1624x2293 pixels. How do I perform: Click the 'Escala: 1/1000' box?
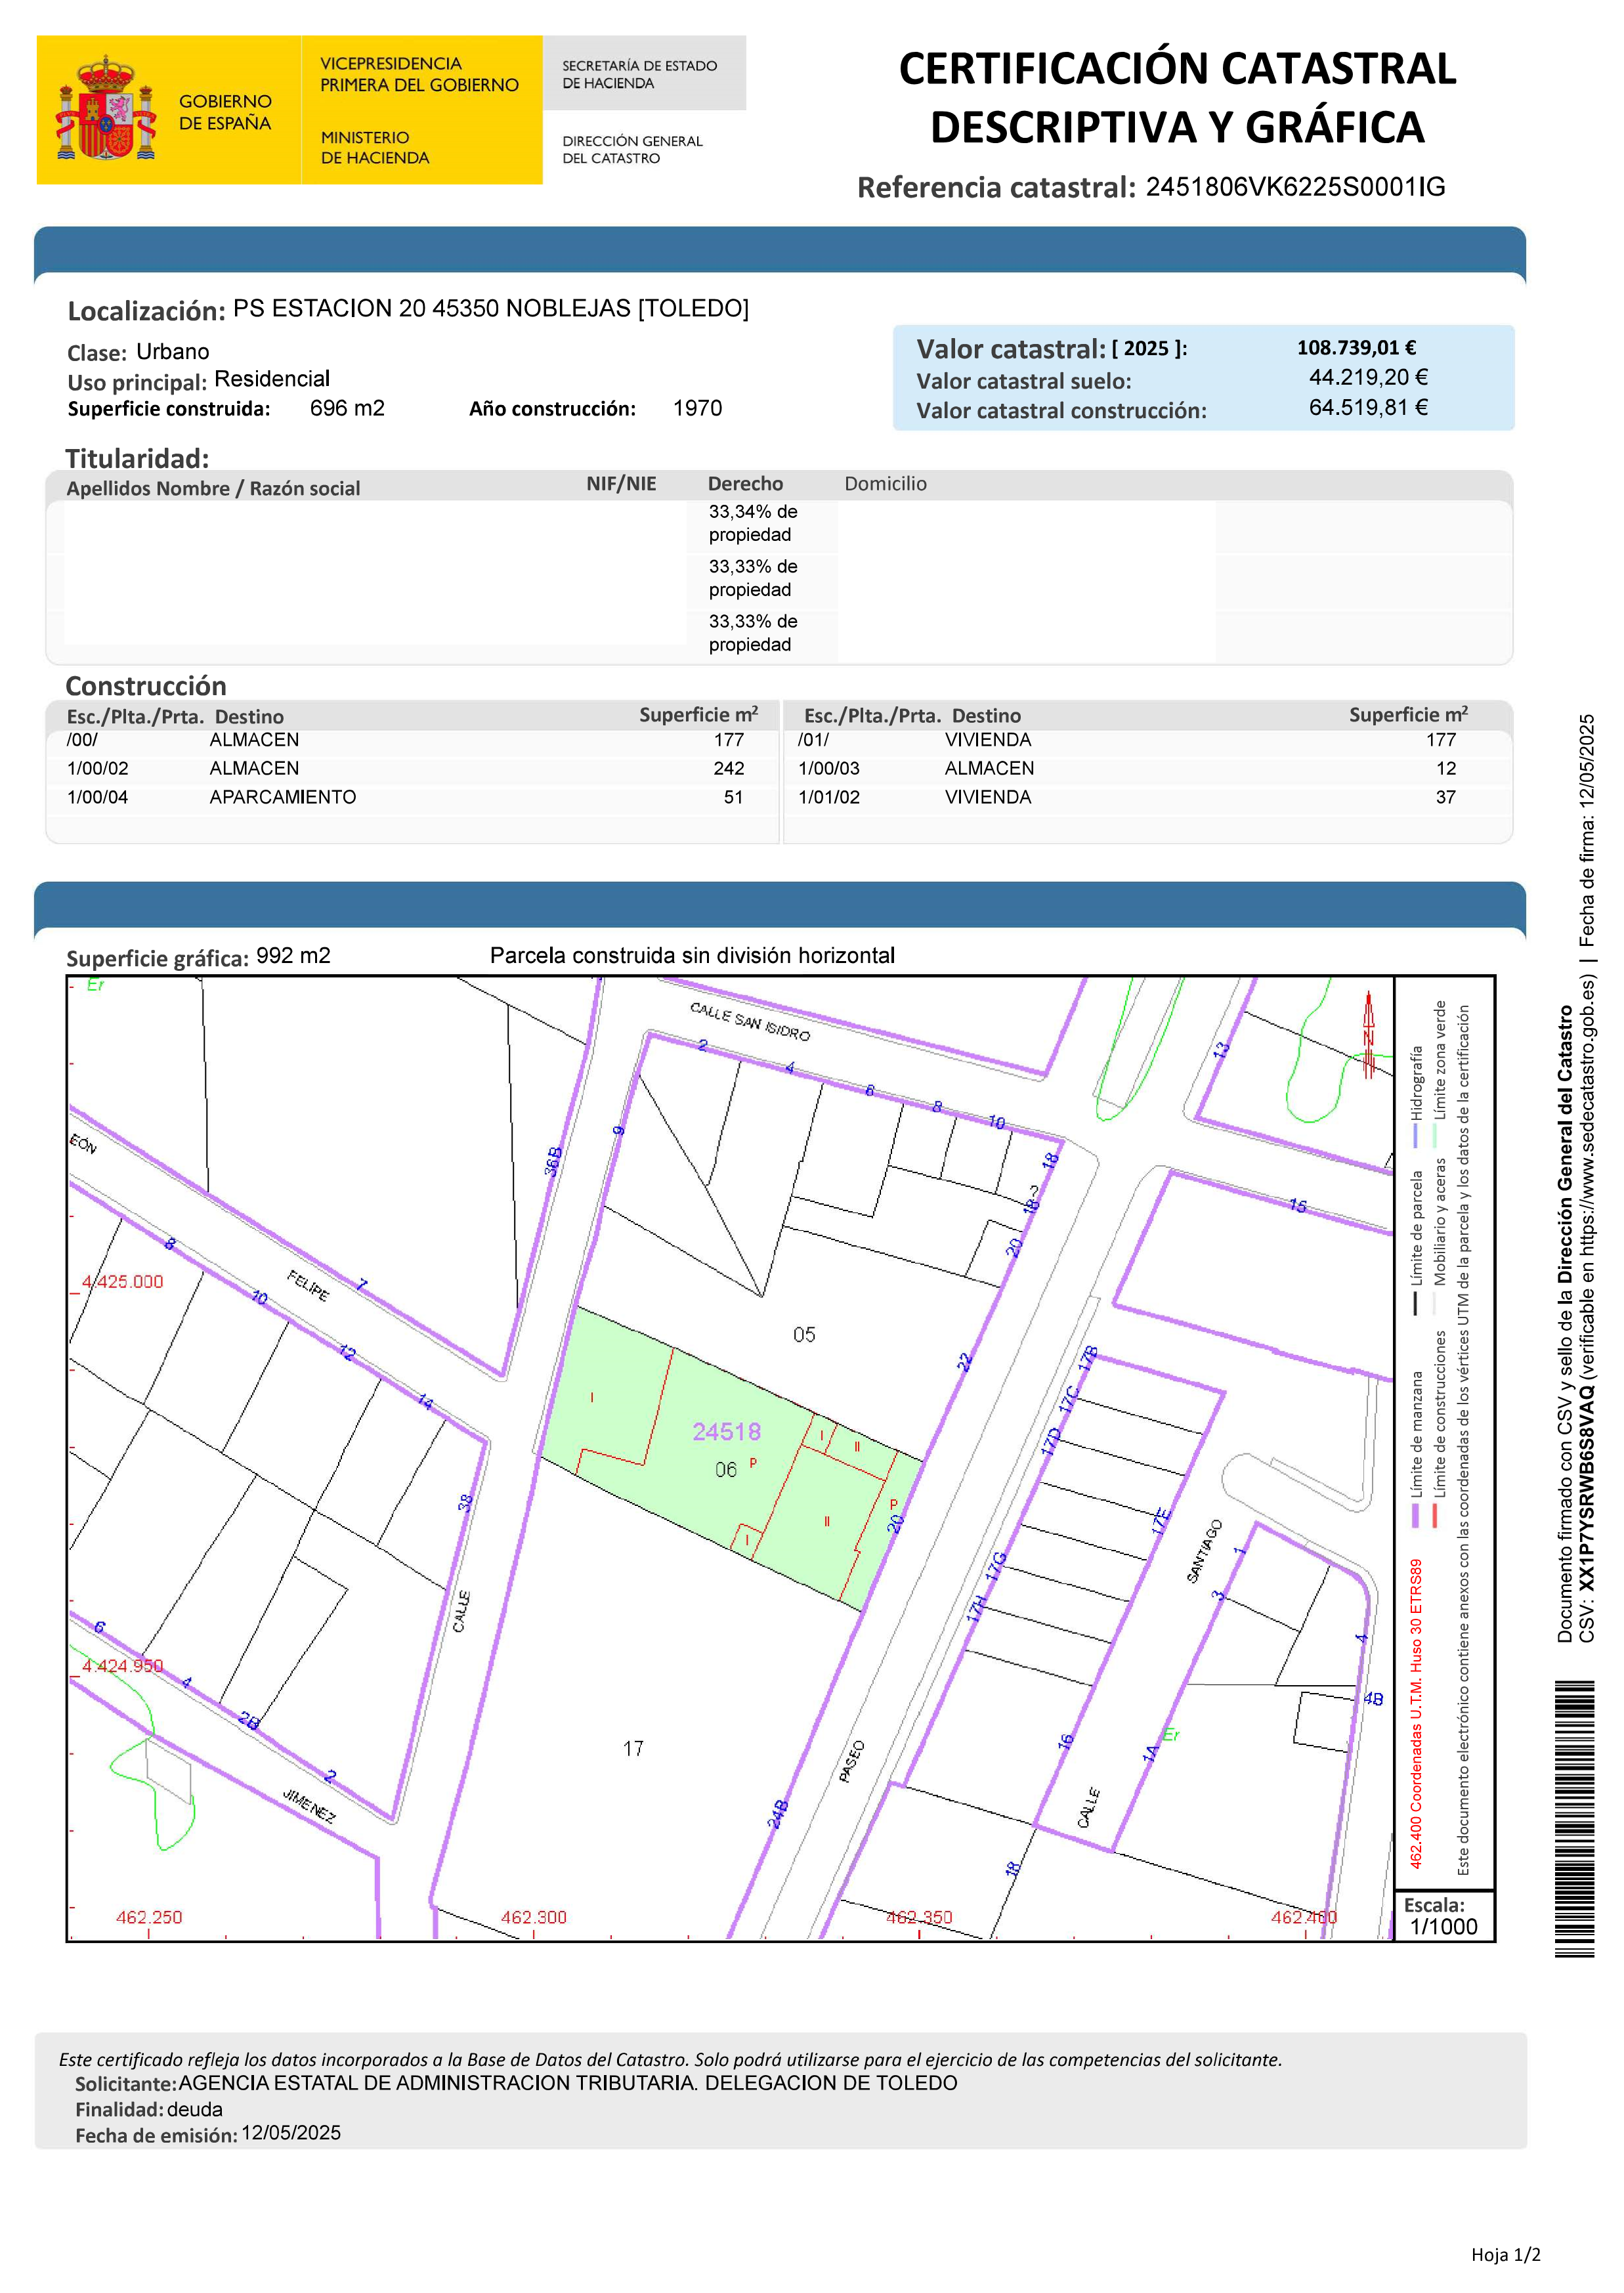click(x=1443, y=1916)
